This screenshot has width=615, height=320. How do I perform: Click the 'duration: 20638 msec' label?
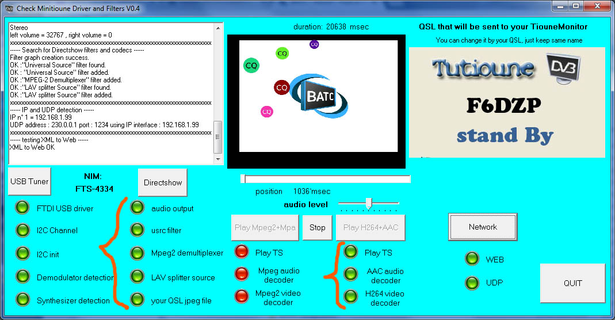[x=331, y=26]
